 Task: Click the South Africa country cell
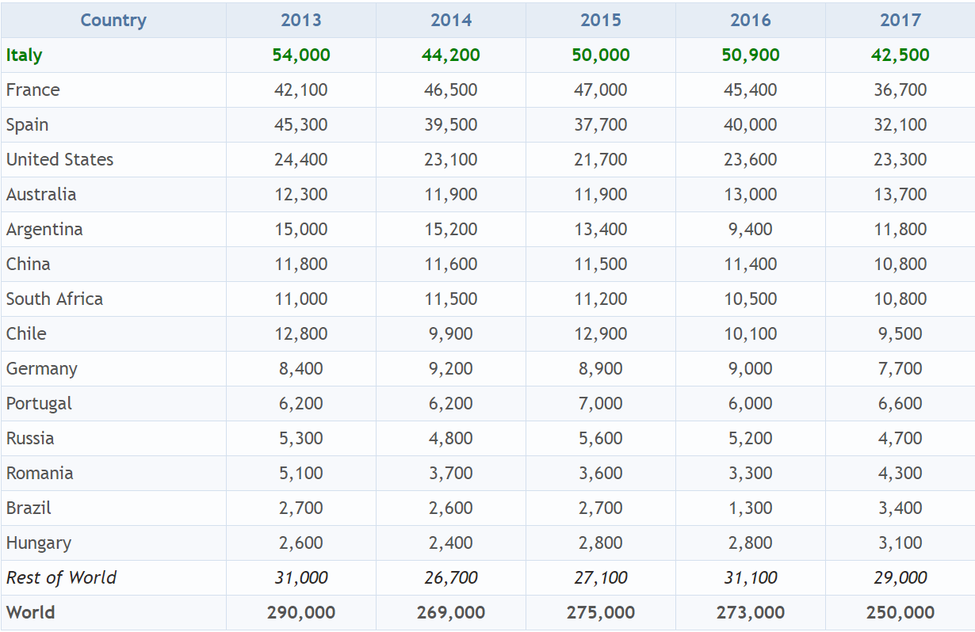click(55, 299)
